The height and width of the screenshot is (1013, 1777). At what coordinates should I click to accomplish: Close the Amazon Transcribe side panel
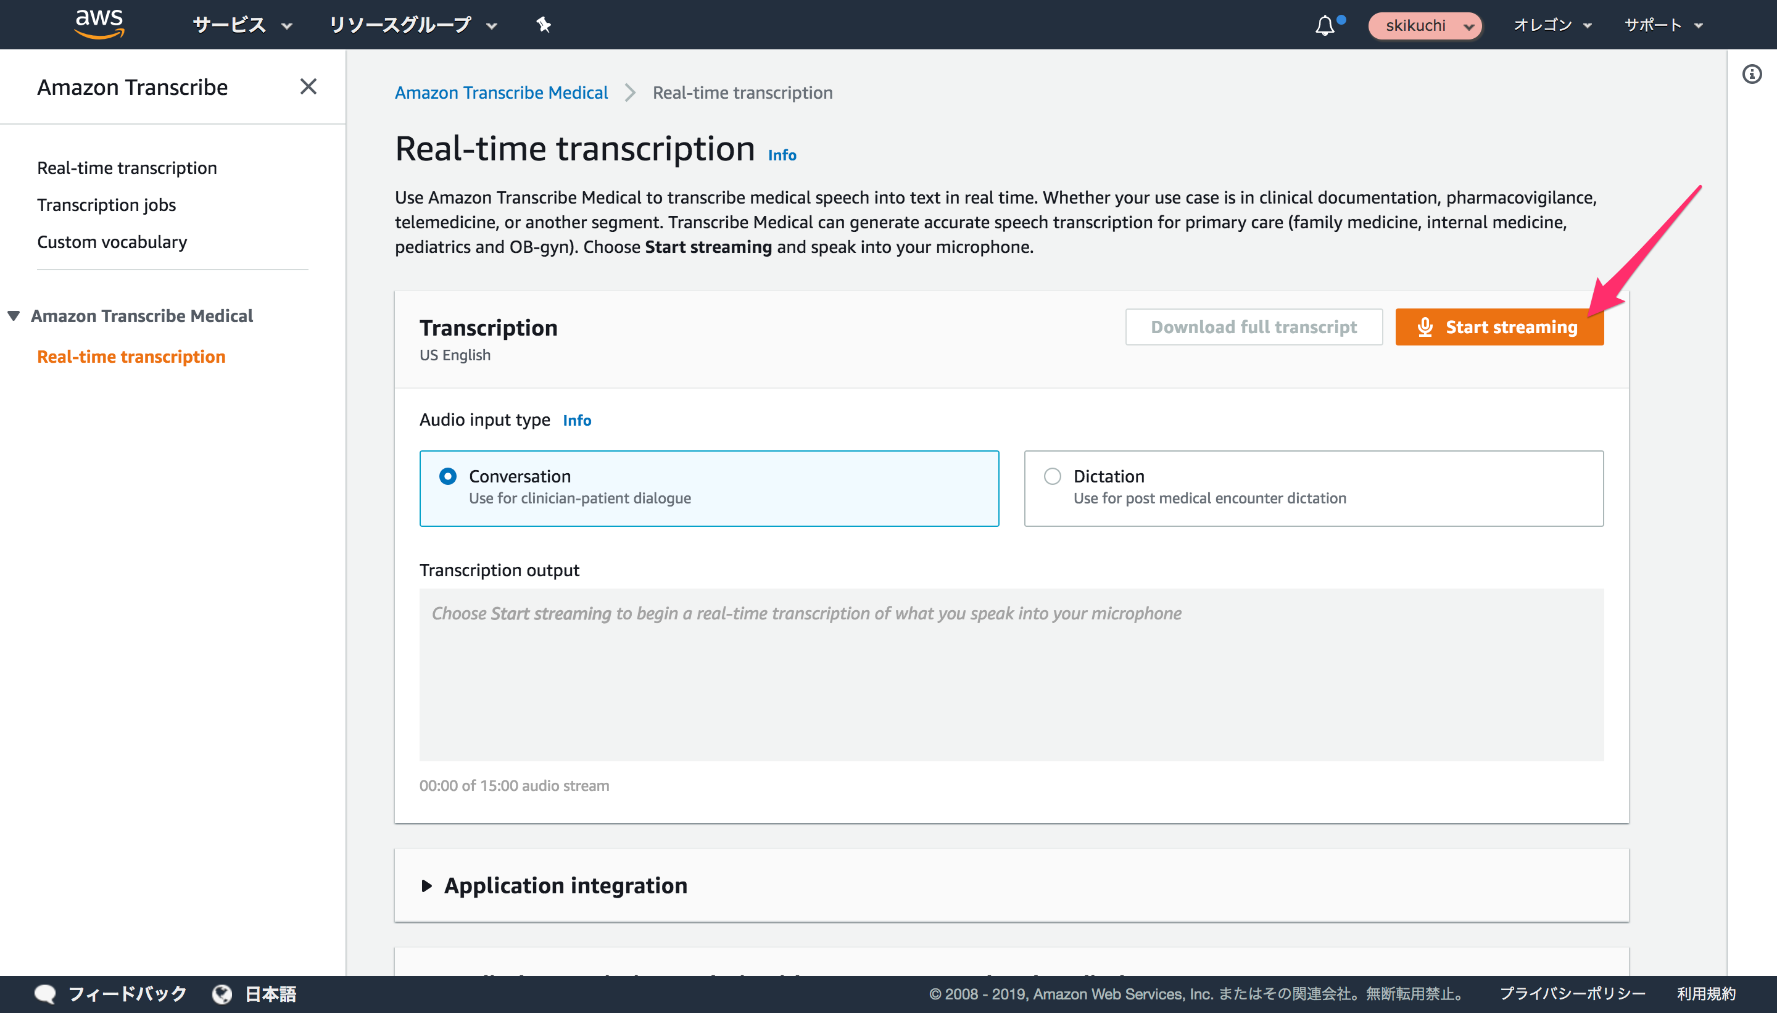tap(309, 86)
